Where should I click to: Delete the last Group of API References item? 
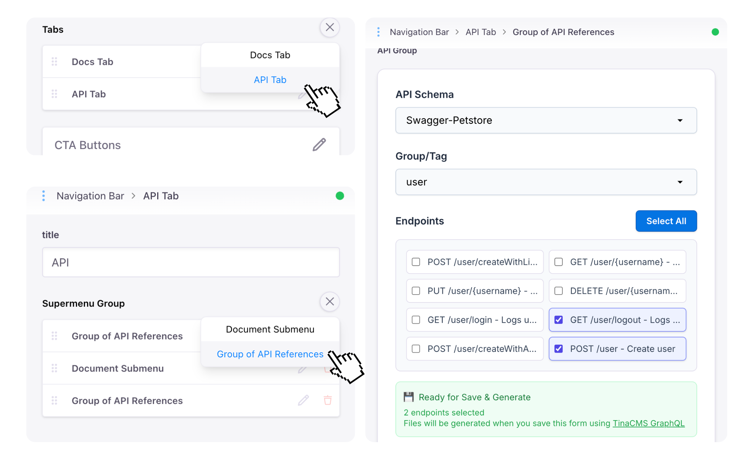[327, 400]
